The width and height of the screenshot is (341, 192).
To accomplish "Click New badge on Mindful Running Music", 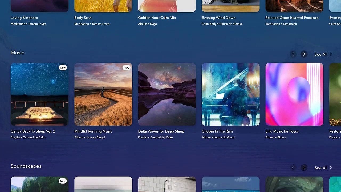I will tap(126, 67).
